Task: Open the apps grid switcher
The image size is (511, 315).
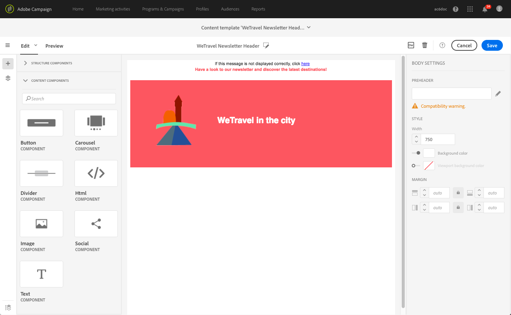Action: pyautogui.click(x=470, y=9)
